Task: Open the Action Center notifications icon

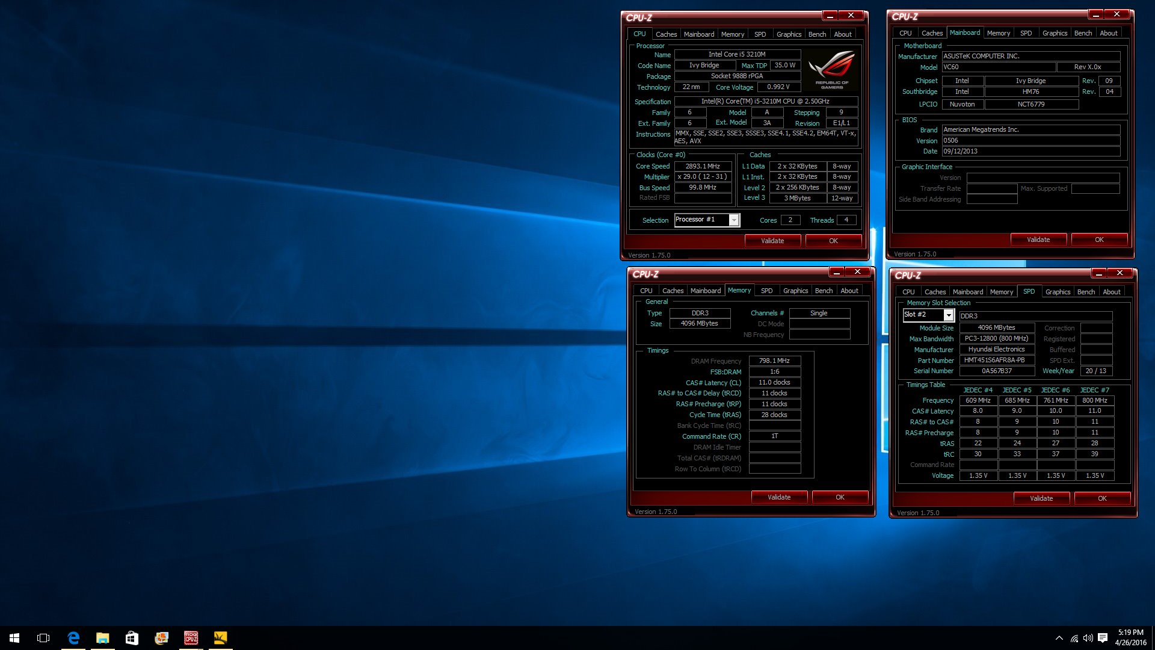Action: pos(1103,638)
